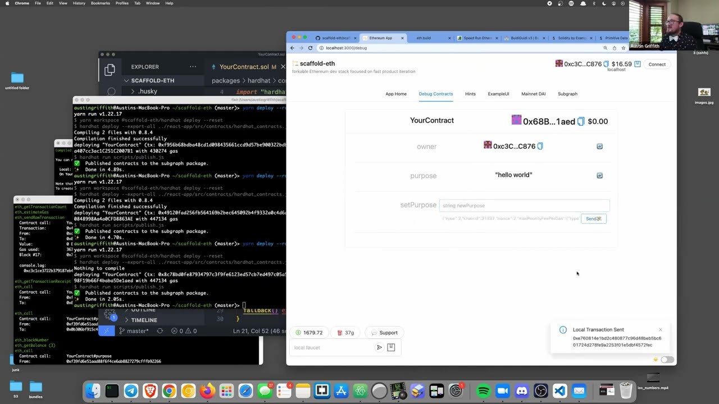Screen dimensions: 719x404
Task: Expand the TIMELINE panel
Action: pos(144,320)
